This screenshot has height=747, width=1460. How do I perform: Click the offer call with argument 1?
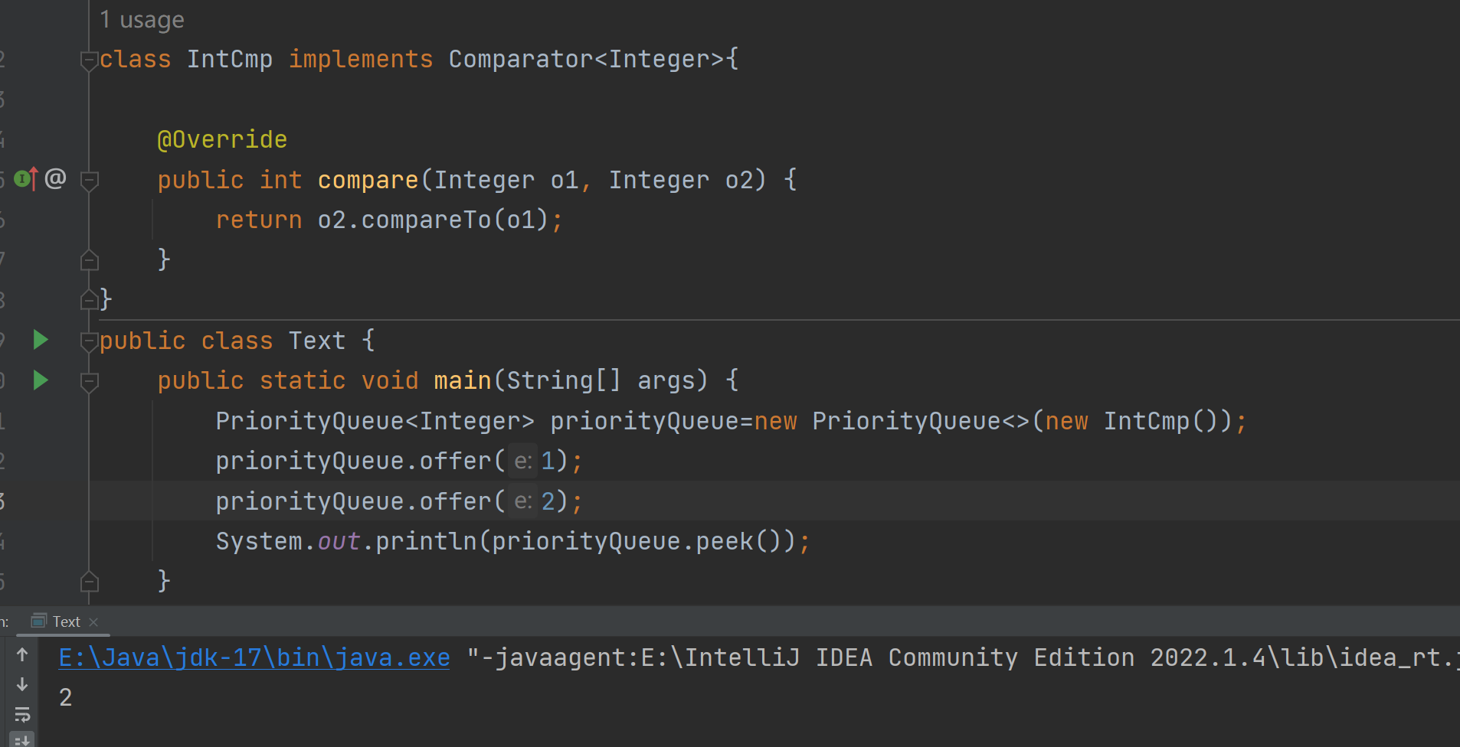click(x=392, y=461)
